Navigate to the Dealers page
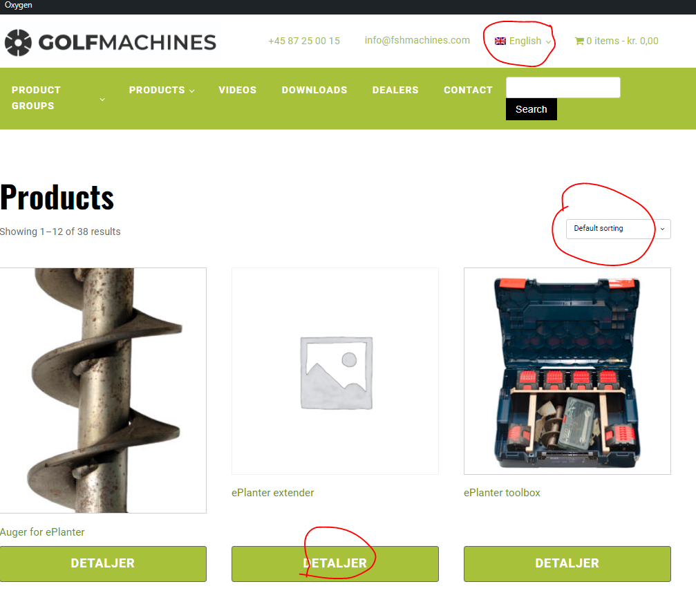The width and height of the screenshot is (696, 602). [395, 90]
